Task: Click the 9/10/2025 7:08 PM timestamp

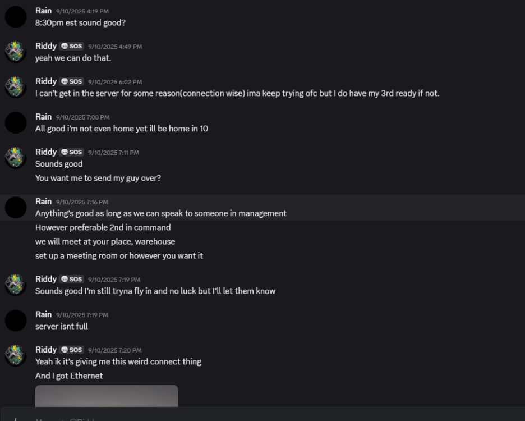Action: point(82,117)
